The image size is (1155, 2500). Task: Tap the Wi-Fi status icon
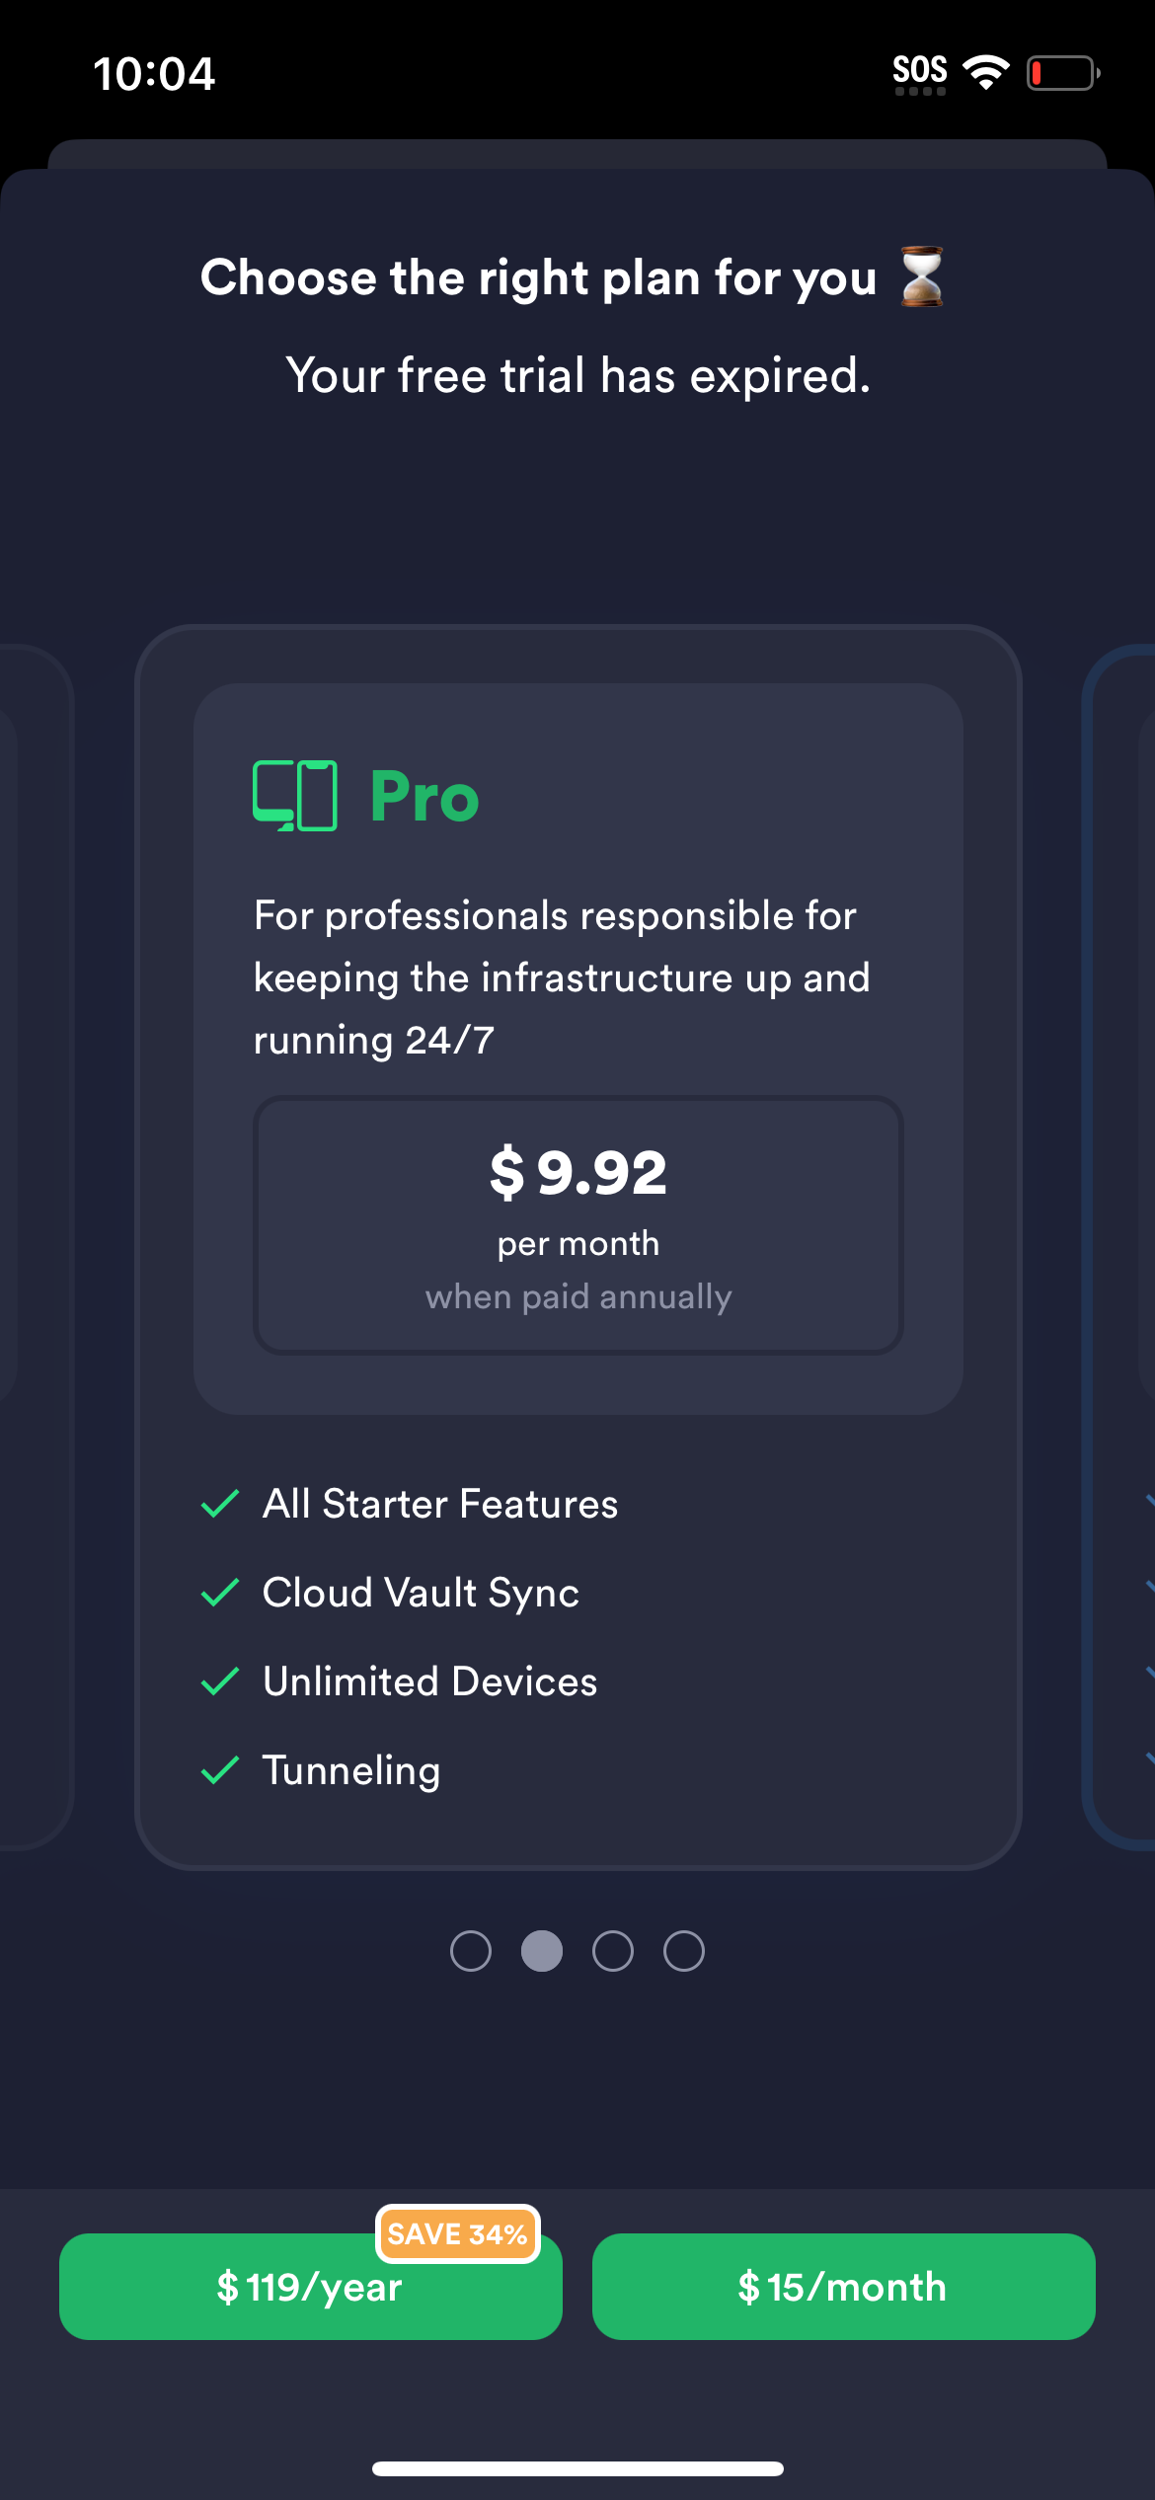(985, 73)
